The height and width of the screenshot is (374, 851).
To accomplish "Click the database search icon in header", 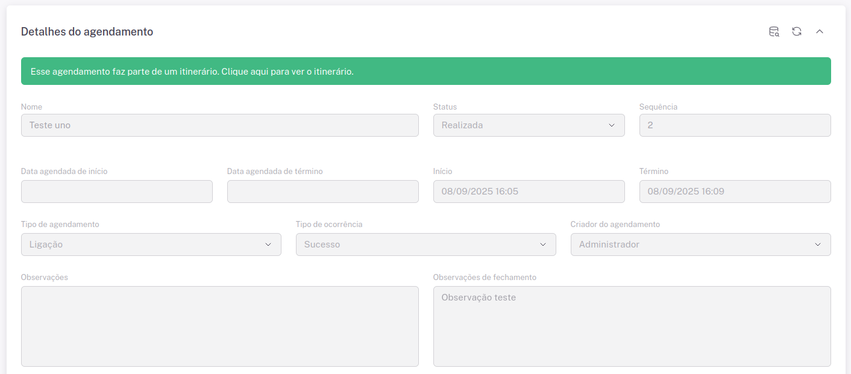I will (774, 32).
